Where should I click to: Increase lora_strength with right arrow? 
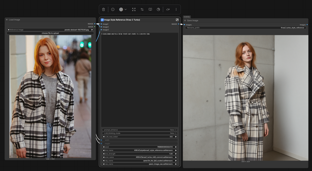(176, 154)
